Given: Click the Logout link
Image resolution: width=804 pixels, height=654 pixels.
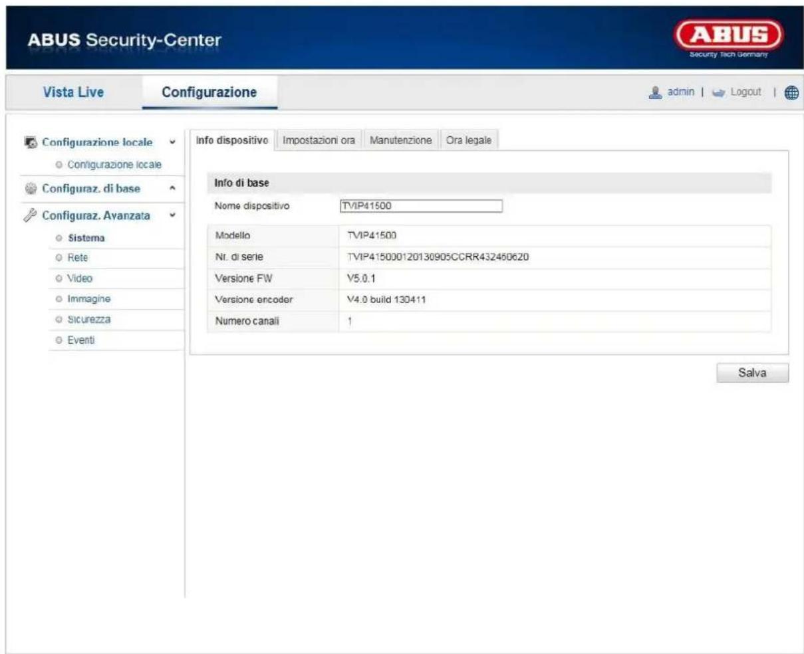Looking at the screenshot, I should click(745, 92).
